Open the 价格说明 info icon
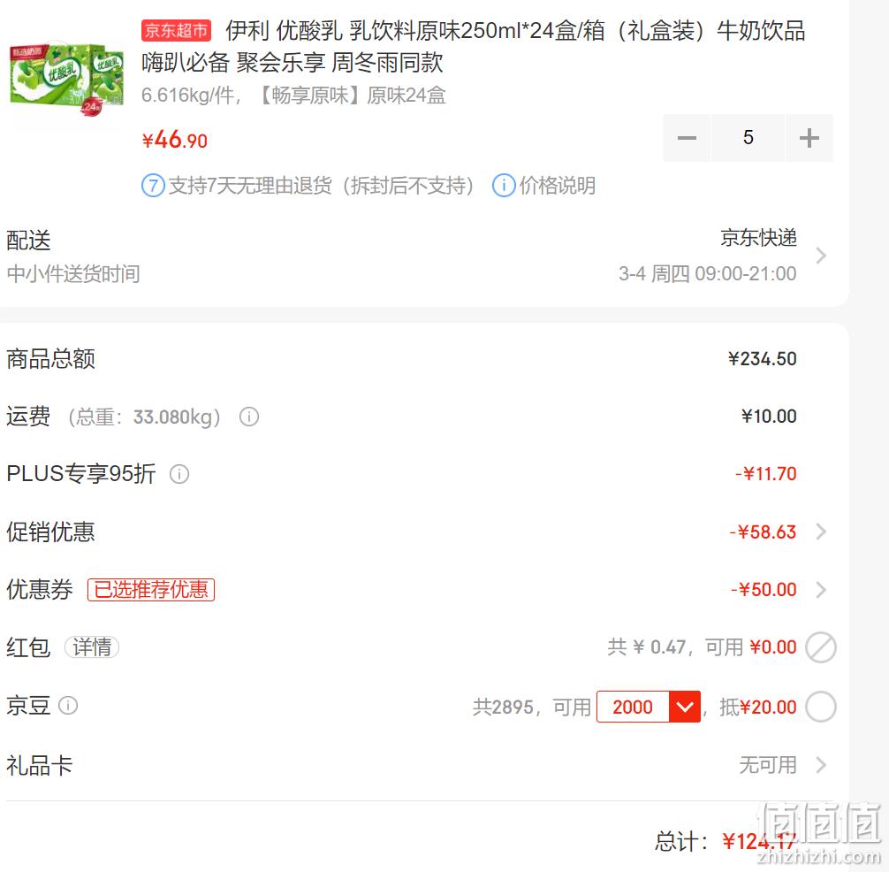The height and width of the screenshot is (872, 889). [504, 186]
